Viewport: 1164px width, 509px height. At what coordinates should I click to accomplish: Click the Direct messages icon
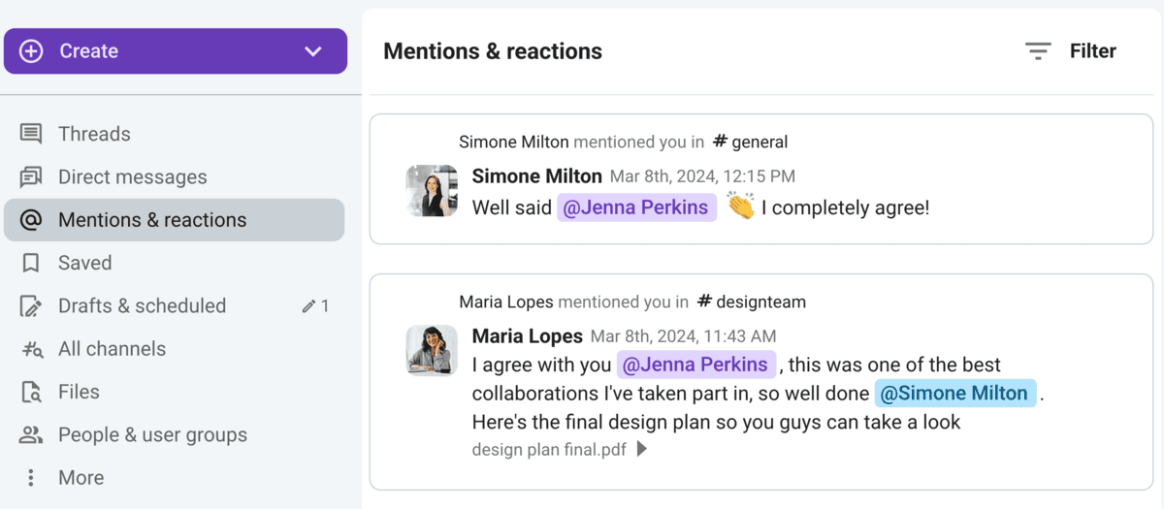pyautogui.click(x=31, y=176)
